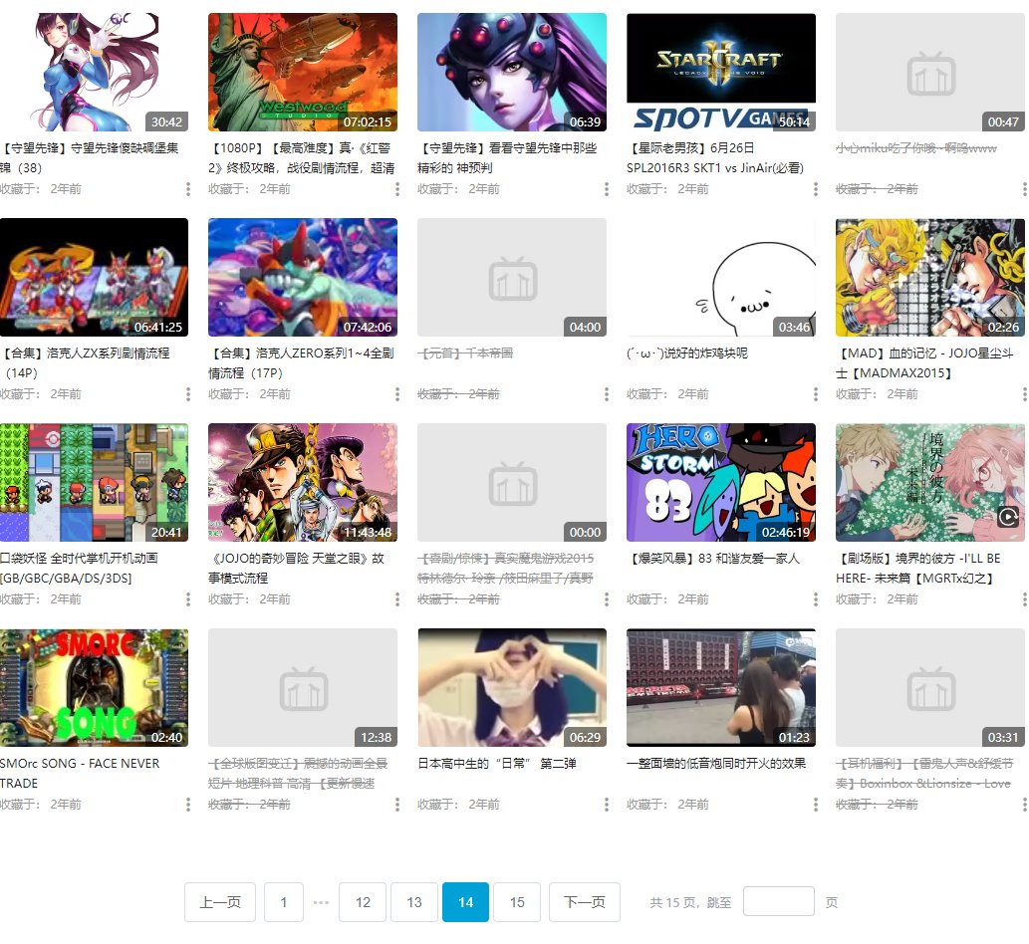Open three-dot menu for 星际老男孩 SPL2016R3 video
Screen dimensions: 1029x944
(x=816, y=189)
